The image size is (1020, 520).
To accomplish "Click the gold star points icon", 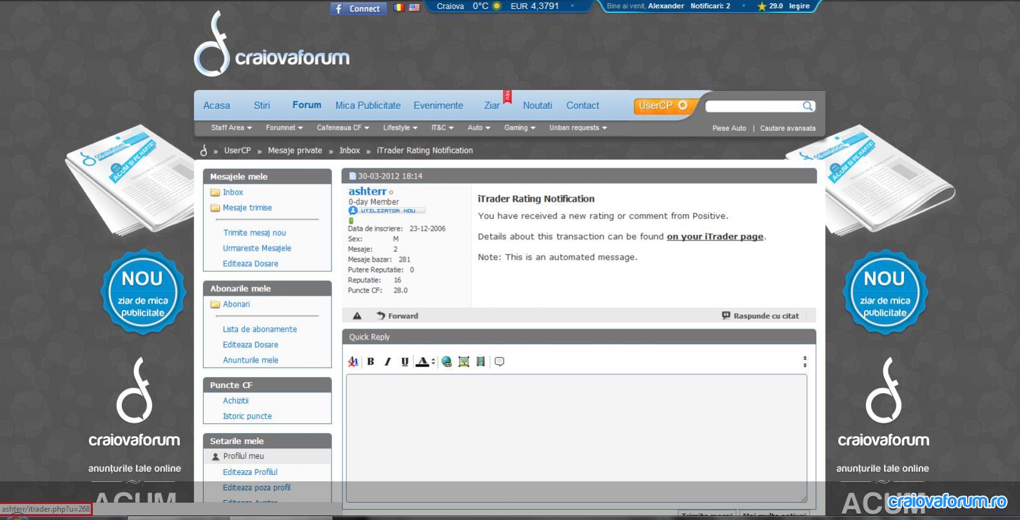I will (x=762, y=6).
